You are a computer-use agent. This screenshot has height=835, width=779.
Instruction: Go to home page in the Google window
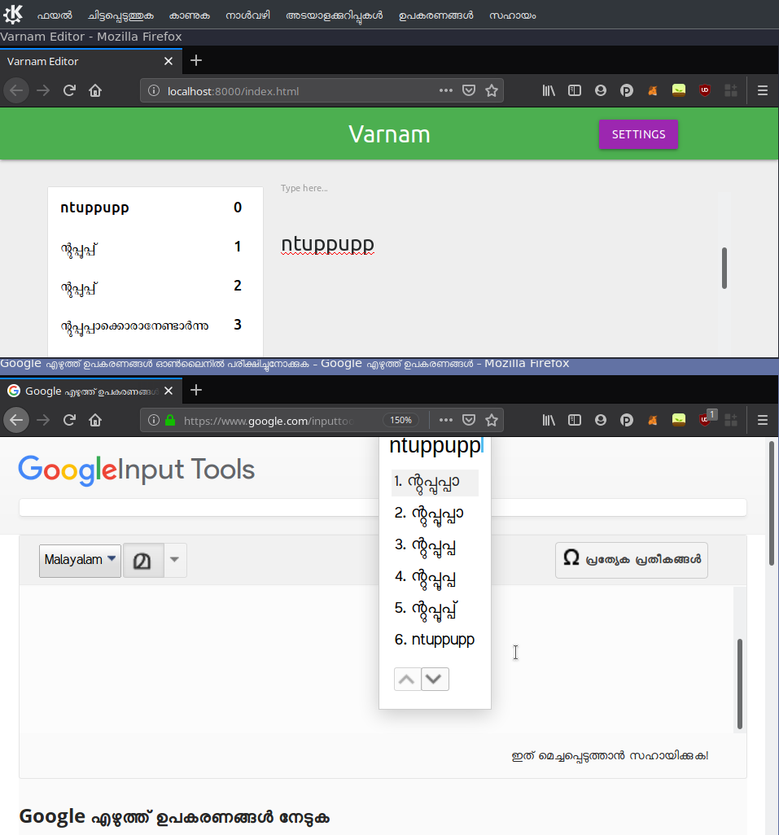pos(95,420)
